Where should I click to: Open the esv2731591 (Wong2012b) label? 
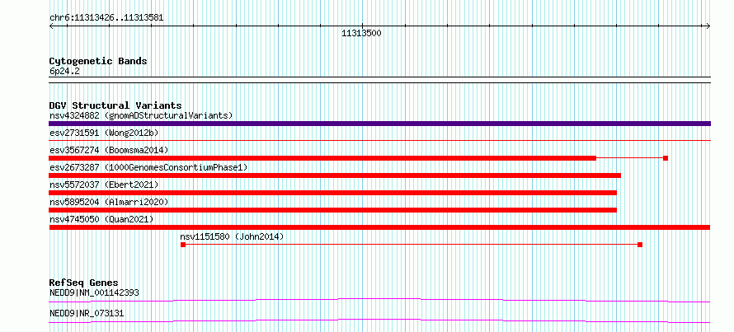pos(104,133)
